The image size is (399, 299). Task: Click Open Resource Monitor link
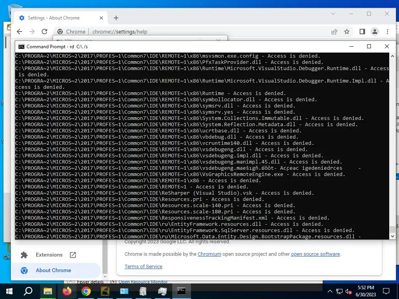pyautogui.click(x=143, y=282)
